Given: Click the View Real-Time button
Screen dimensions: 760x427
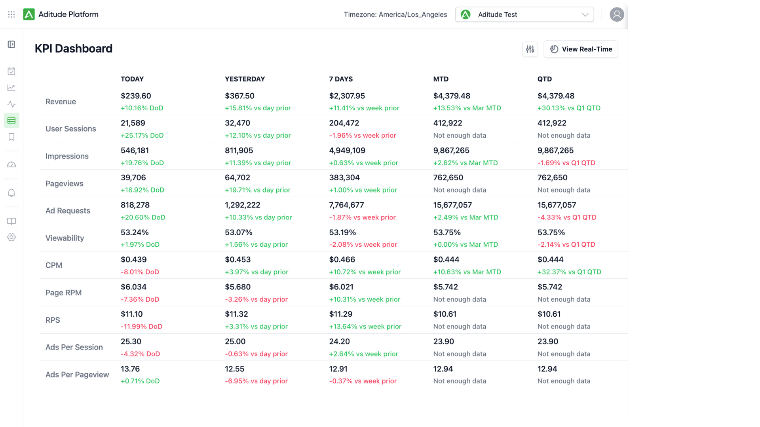Looking at the screenshot, I should click(581, 49).
